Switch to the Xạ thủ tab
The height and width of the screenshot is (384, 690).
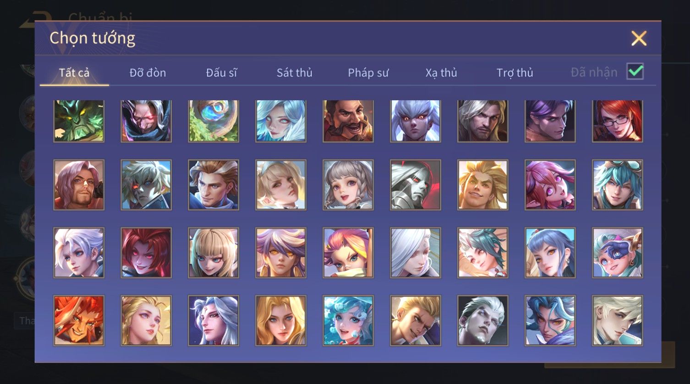point(441,72)
